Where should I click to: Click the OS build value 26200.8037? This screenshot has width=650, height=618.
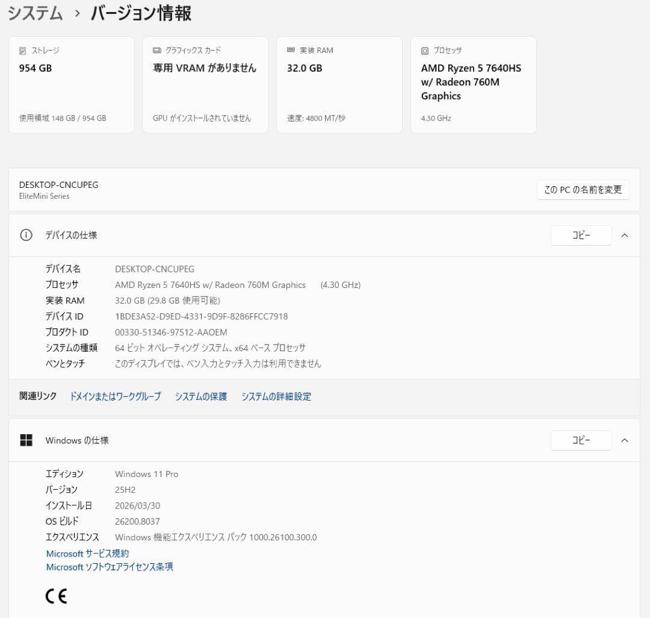[x=137, y=522]
